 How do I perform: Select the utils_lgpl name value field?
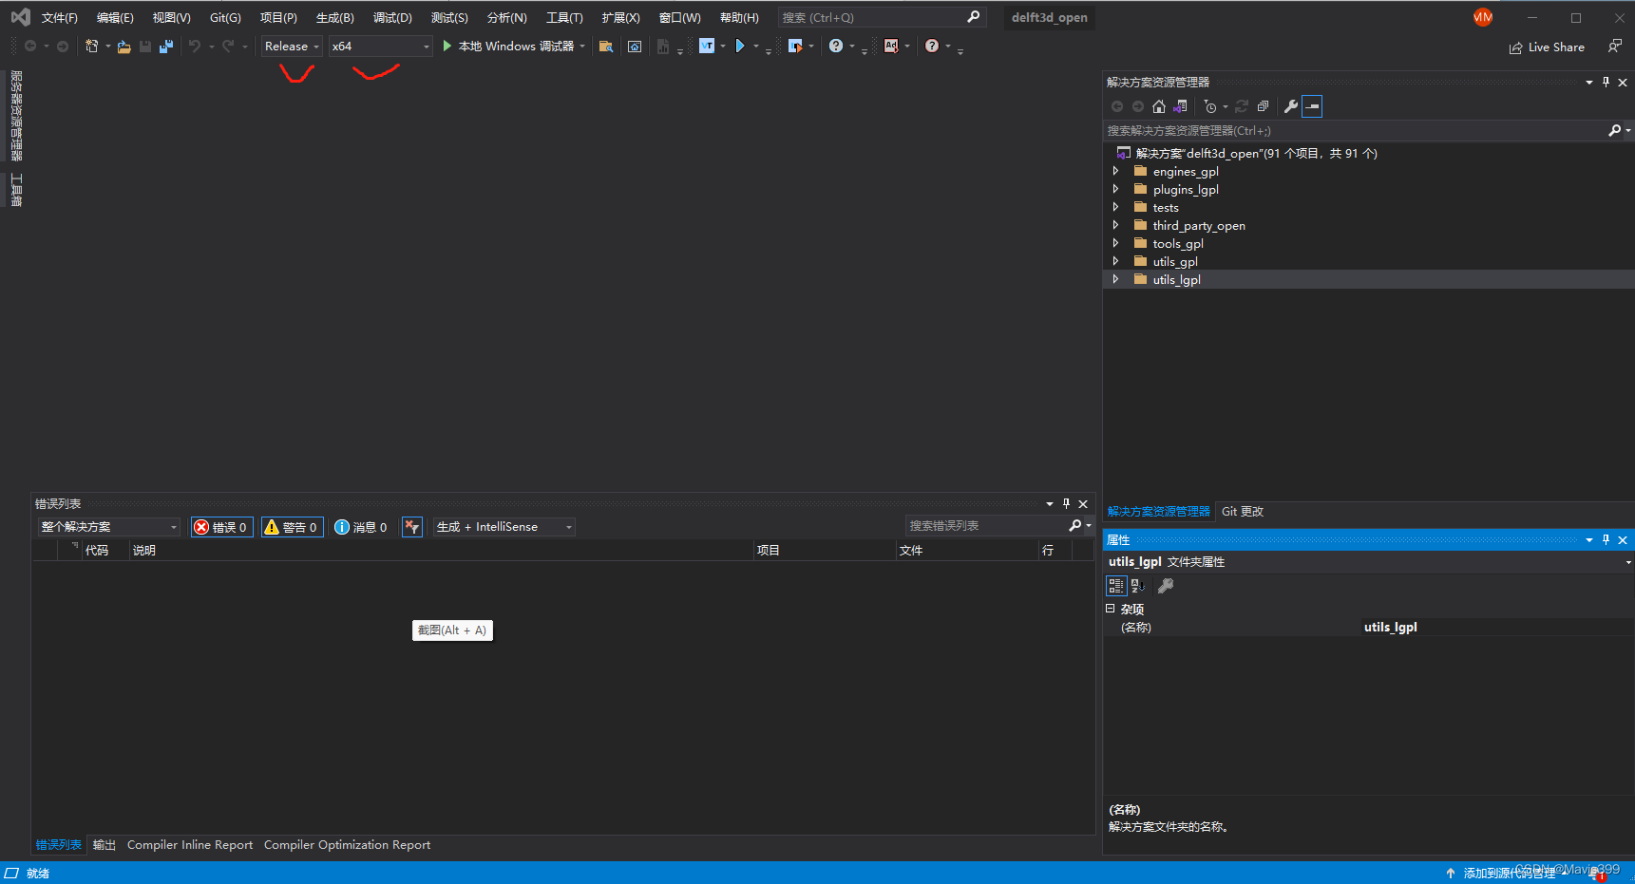pos(1495,628)
